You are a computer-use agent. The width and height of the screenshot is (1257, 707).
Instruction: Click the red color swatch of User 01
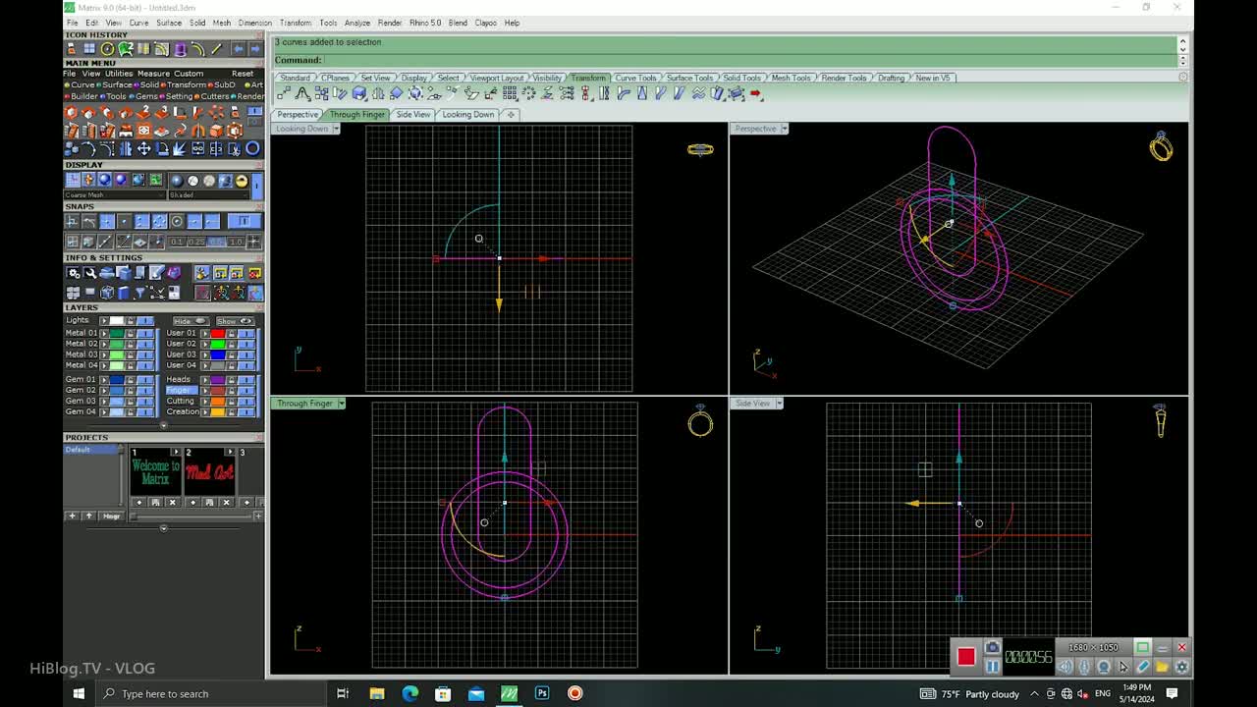[218, 333]
